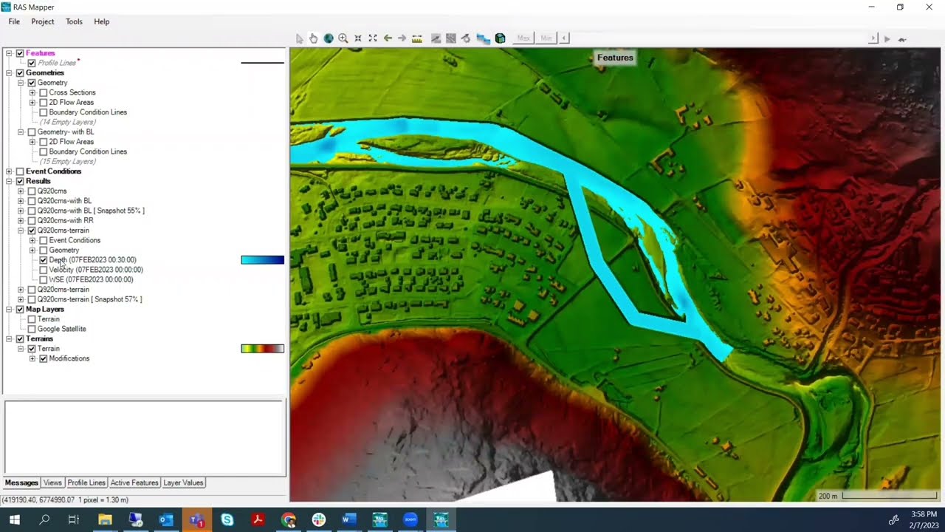The width and height of the screenshot is (945, 532).
Task: Click the Min profile button
Action: (x=546, y=38)
